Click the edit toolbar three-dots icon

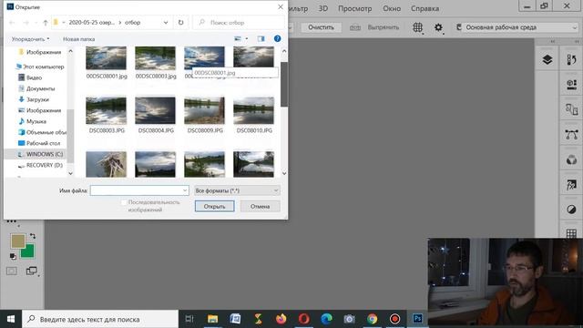[x=12, y=221]
